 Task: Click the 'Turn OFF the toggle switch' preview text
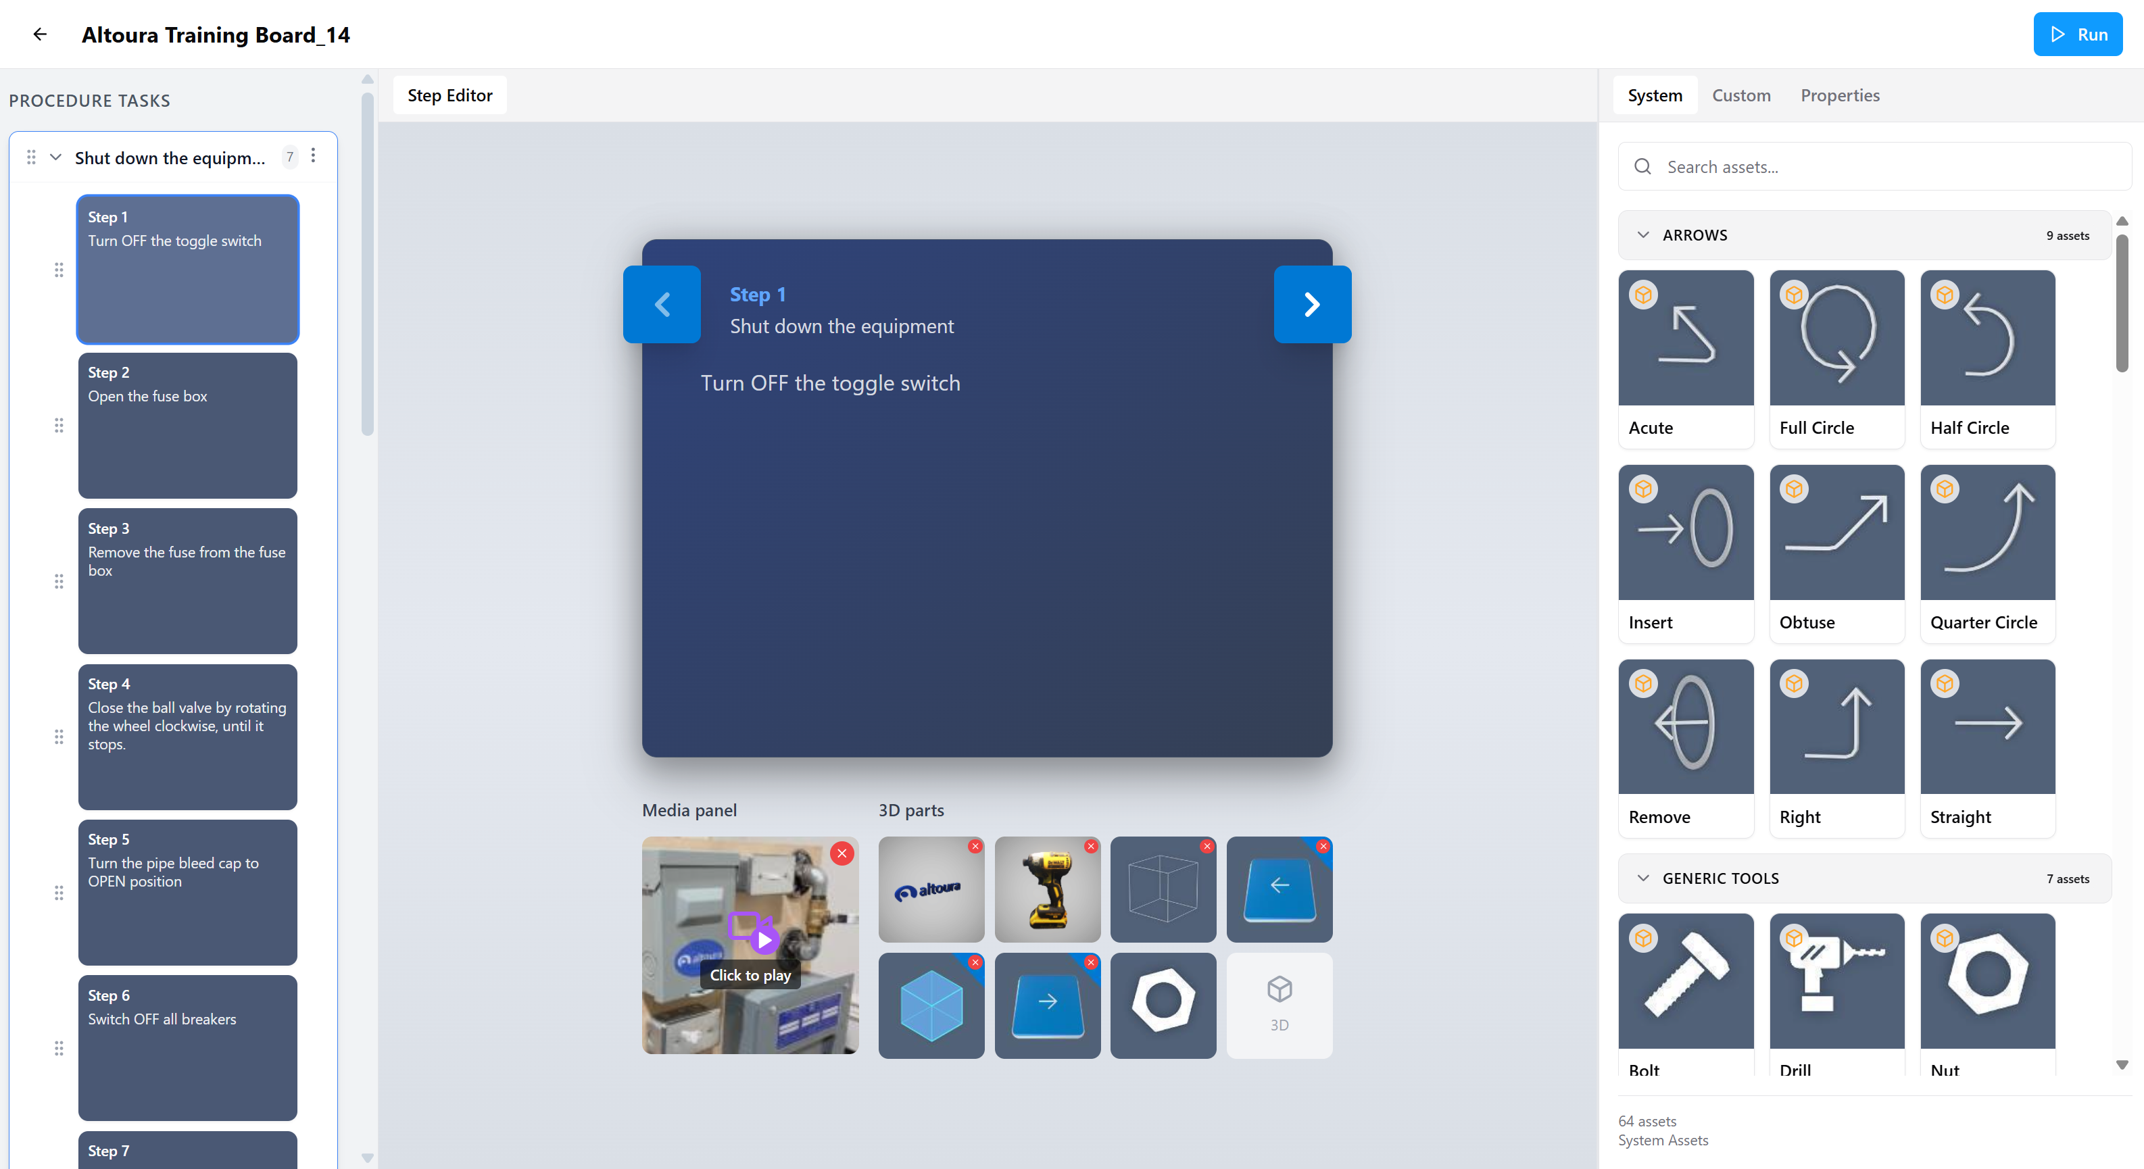click(x=830, y=382)
